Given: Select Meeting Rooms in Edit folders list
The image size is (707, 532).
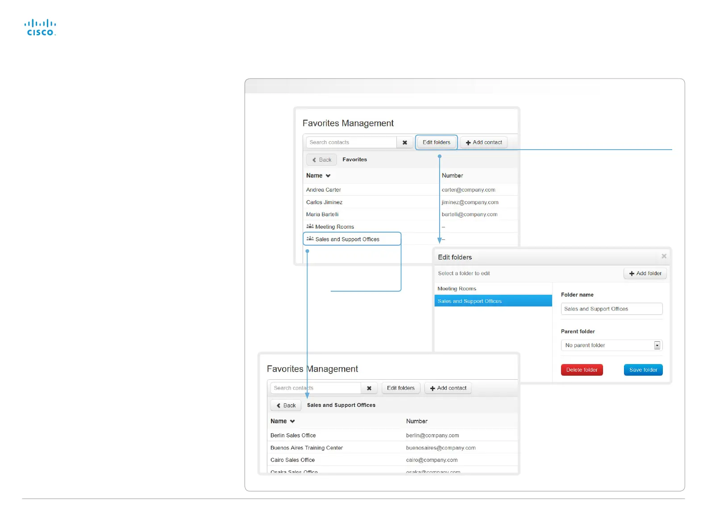Looking at the screenshot, I should (x=493, y=289).
